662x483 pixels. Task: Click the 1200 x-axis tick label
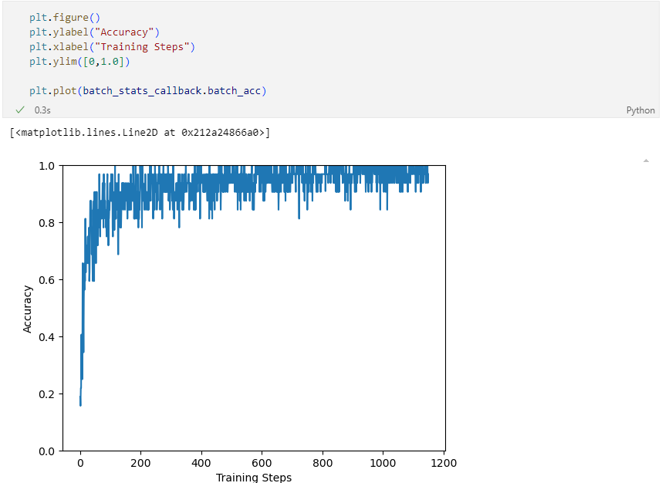tap(444, 463)
